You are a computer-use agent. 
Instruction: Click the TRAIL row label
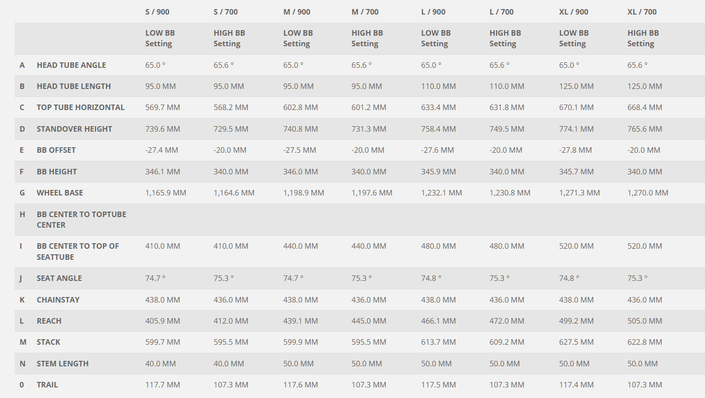pos(47,384)
